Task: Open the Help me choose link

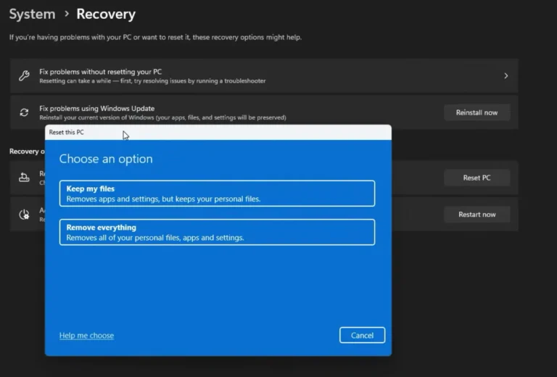Action: pyautogui.click(x=86, y=336)
